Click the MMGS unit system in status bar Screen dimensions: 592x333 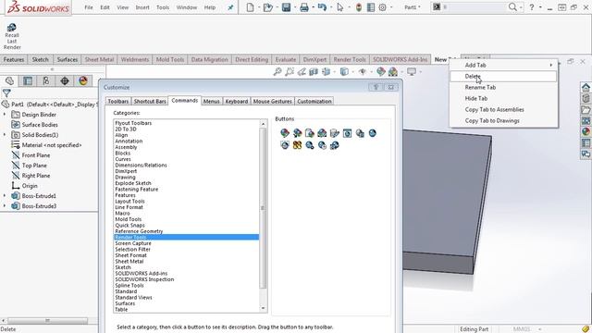tap(522, 329)
